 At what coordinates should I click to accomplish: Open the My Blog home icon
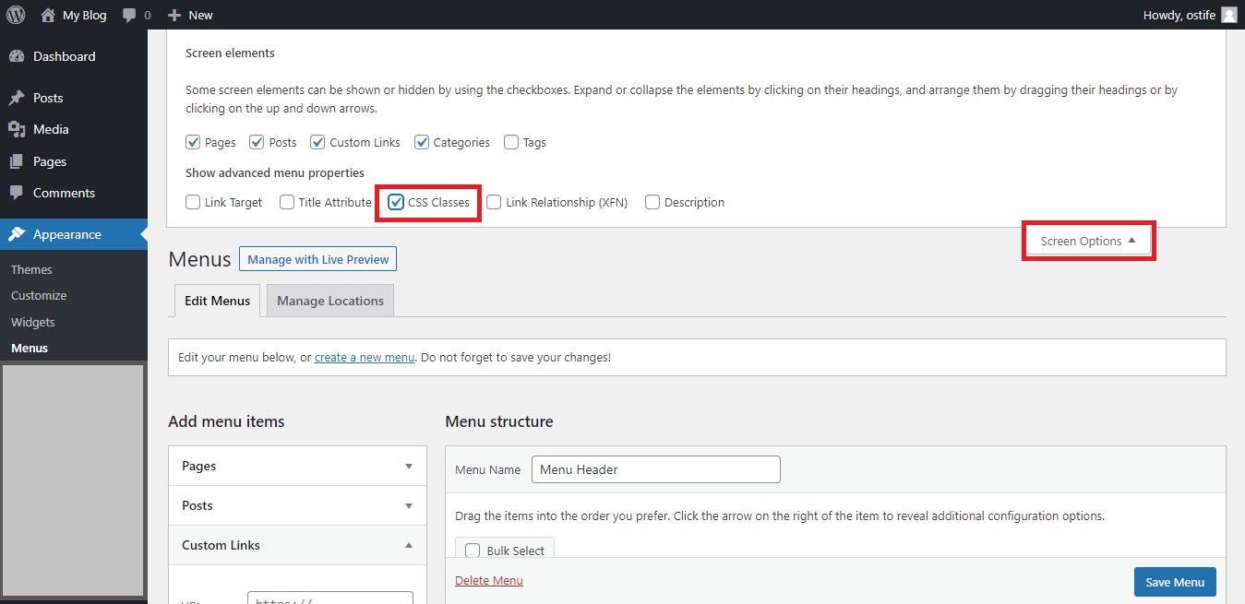coord(48,15)
